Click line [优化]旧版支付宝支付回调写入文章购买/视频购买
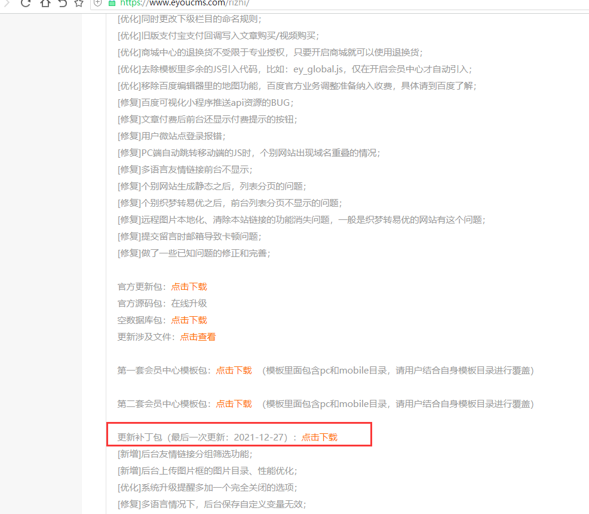Viewport: 589px width, 514px height. [x=218, y=36]
